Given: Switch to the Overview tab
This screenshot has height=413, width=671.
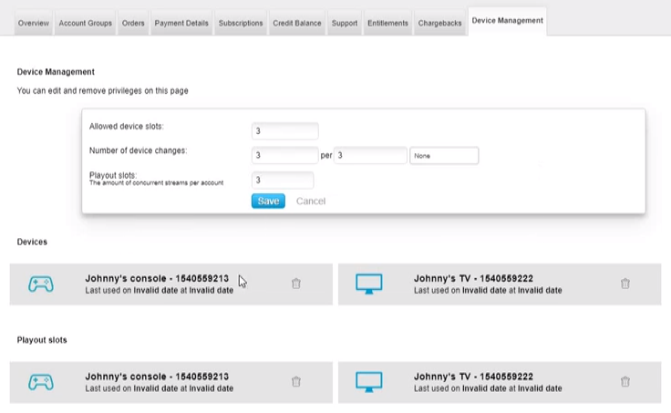Looking at the screenshot, I should click(x=34, y=23).
